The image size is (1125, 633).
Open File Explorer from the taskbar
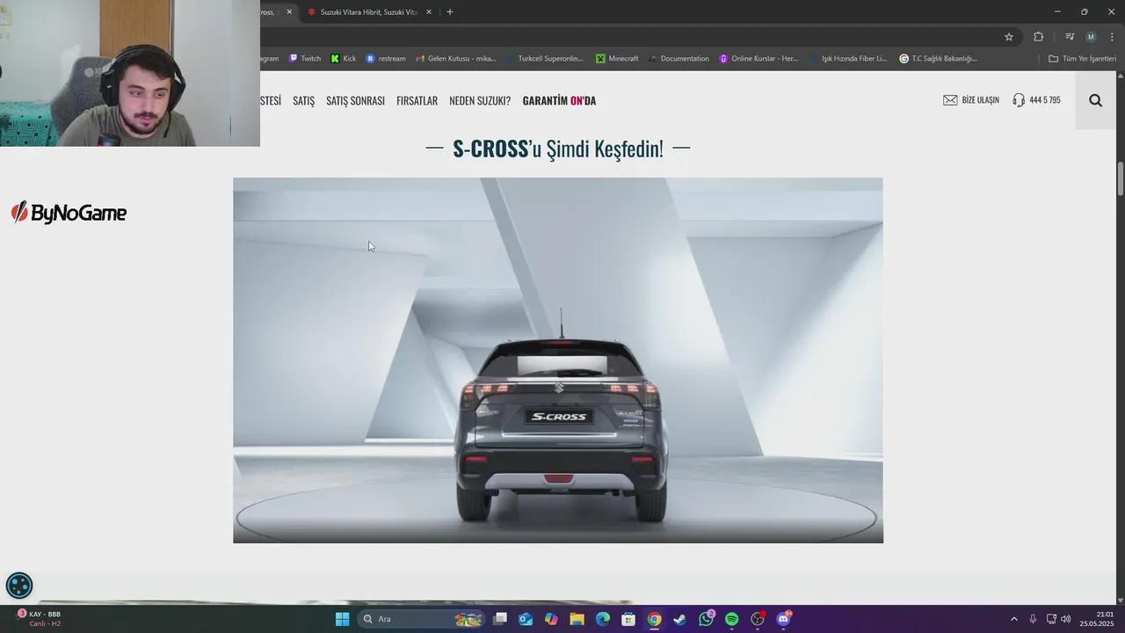pyautogui.click(x=577, y=619)
